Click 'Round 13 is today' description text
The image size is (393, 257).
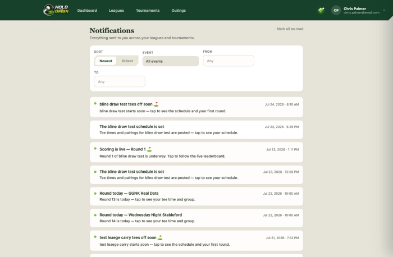pos(147,199)
